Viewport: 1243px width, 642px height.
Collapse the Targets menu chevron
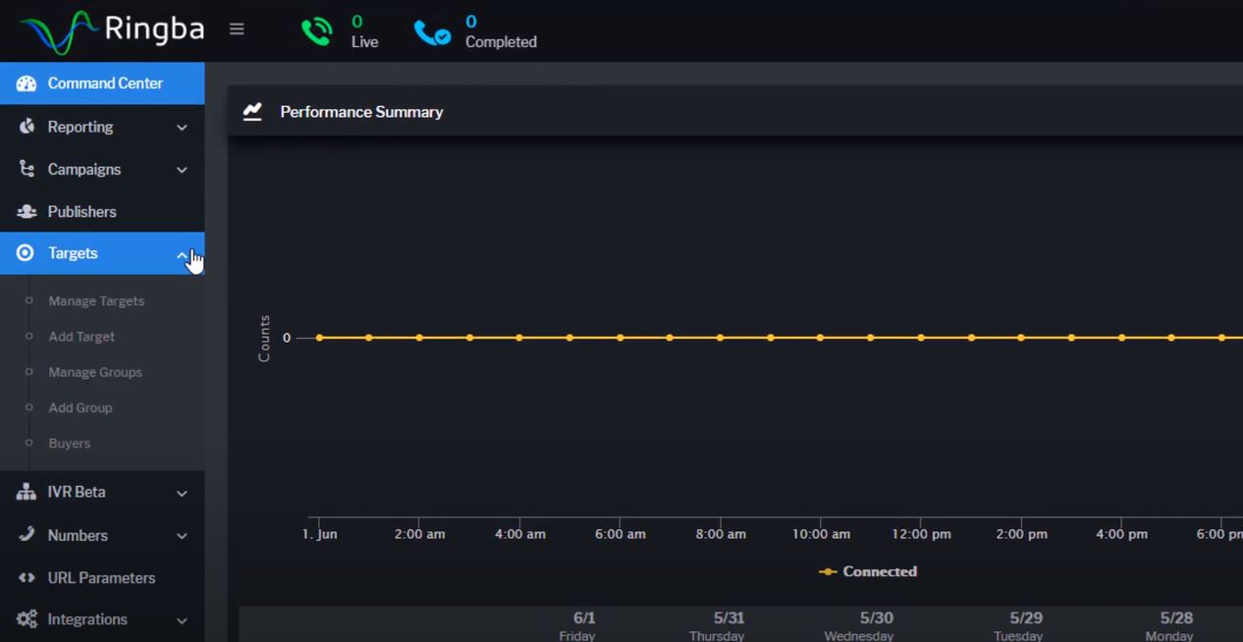[182, 254]
